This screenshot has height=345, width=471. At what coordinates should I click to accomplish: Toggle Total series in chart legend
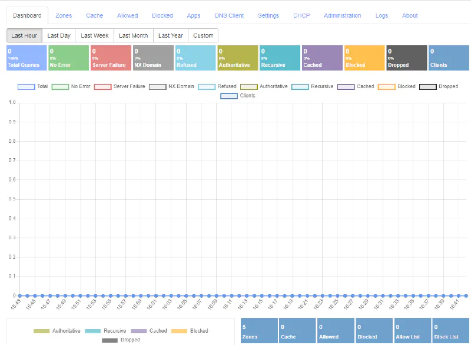pos(33,86)
